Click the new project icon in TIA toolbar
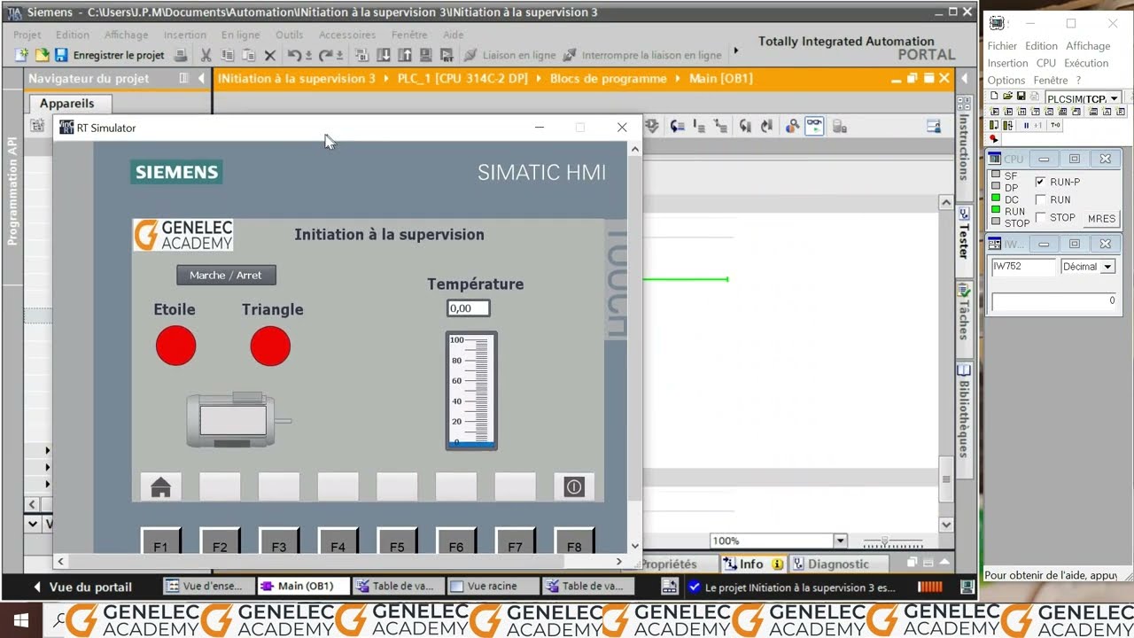The width and height of the screenshot is (1134, 638). tap(22, 55)
